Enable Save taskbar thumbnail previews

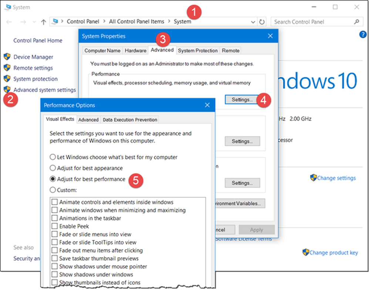(54, 258)
